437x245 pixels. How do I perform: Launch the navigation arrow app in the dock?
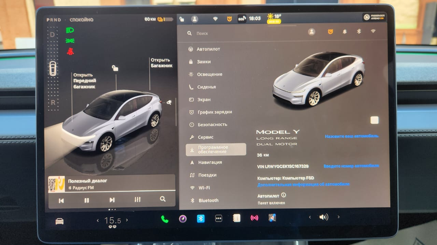click(272, 217)
